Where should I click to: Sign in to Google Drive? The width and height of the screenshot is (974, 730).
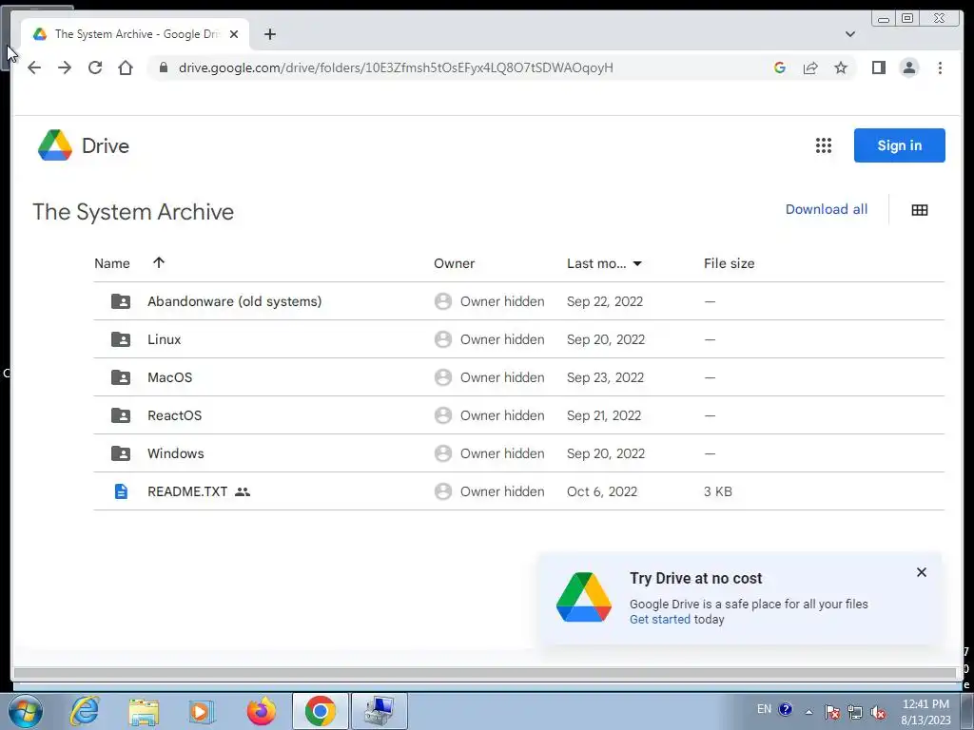point(899,145)
